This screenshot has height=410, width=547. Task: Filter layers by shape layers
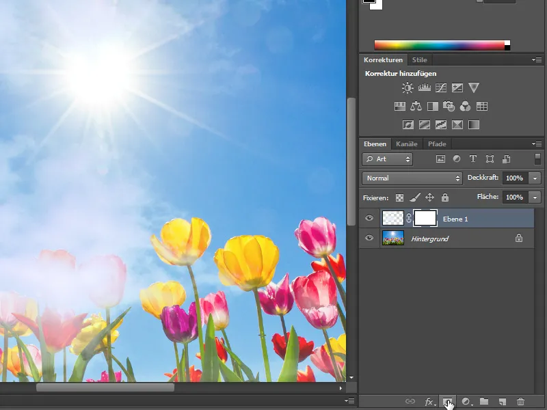490,159
